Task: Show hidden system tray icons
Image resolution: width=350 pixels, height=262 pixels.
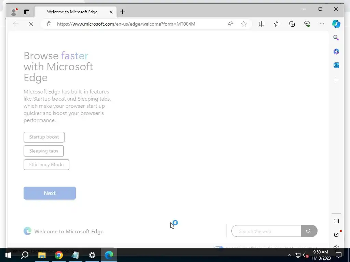Action: tap(289, 255)
